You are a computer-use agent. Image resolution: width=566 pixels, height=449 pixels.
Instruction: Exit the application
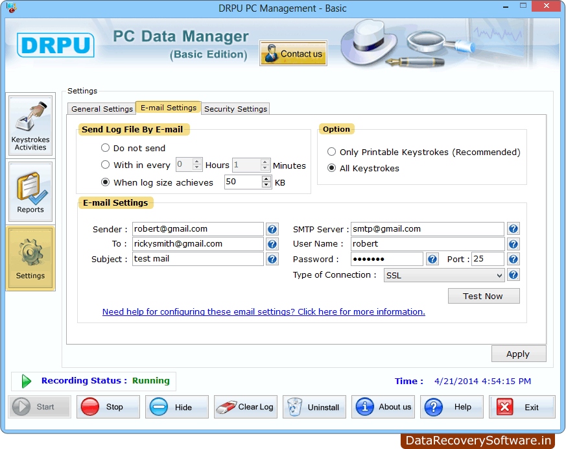(522, 407)
